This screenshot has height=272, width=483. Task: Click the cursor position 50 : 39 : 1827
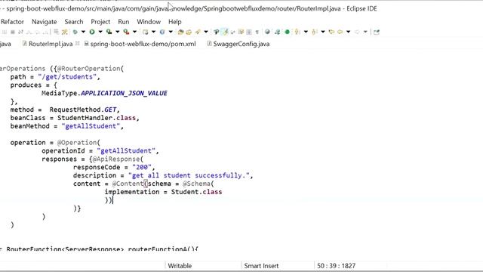[x=336, y=265]
